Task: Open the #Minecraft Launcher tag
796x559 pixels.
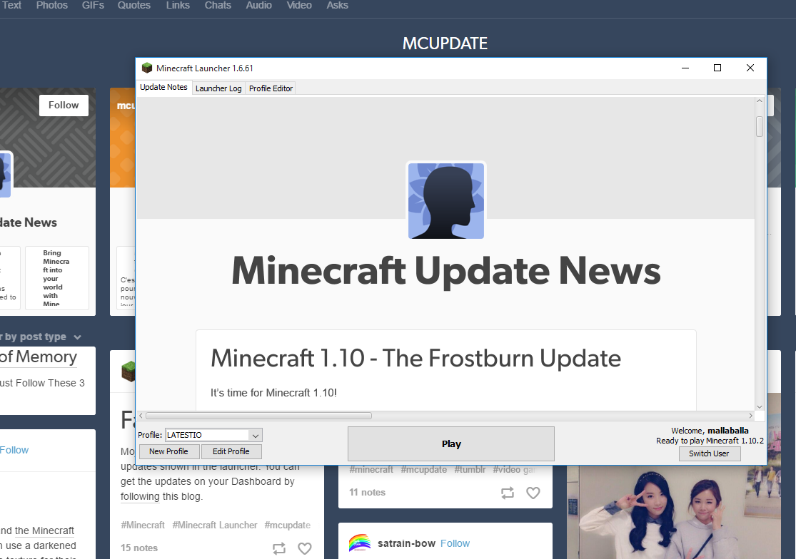Action: pos(215,525)
